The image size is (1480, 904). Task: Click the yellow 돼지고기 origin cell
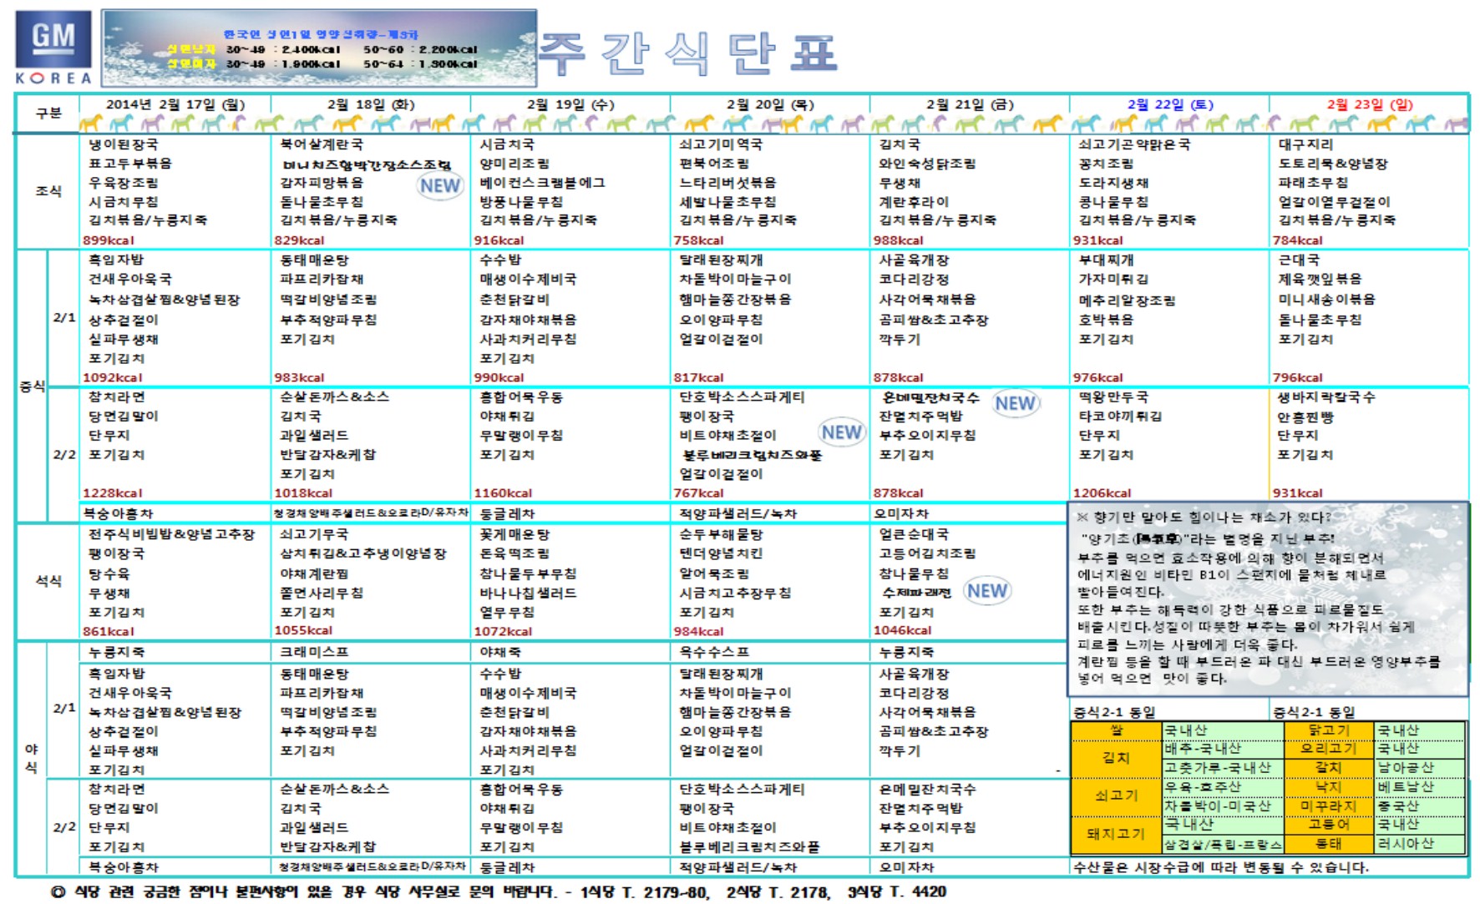click(x=1116, y=834)
